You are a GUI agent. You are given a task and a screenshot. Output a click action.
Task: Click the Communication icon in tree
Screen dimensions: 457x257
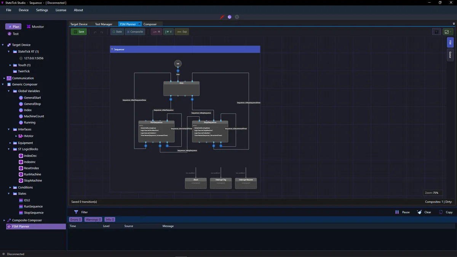pyautogui.click(x=9, y=78)
